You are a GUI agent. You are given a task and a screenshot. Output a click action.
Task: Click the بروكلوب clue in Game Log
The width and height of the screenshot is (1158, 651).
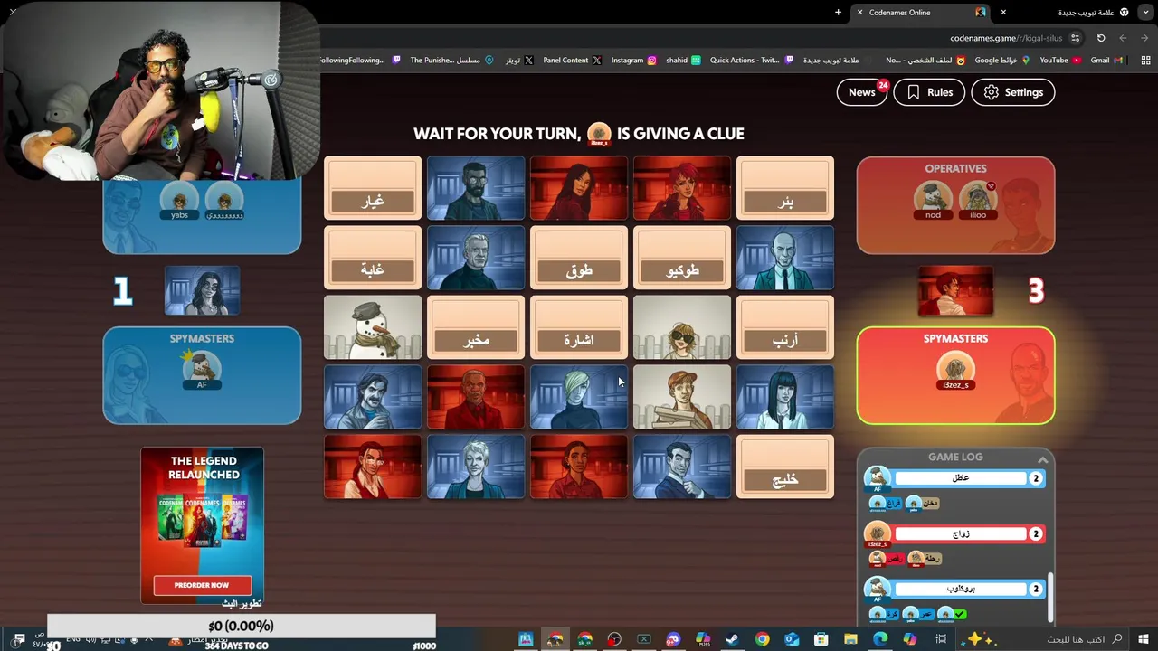pyautogui.click(x=961, y=590)
